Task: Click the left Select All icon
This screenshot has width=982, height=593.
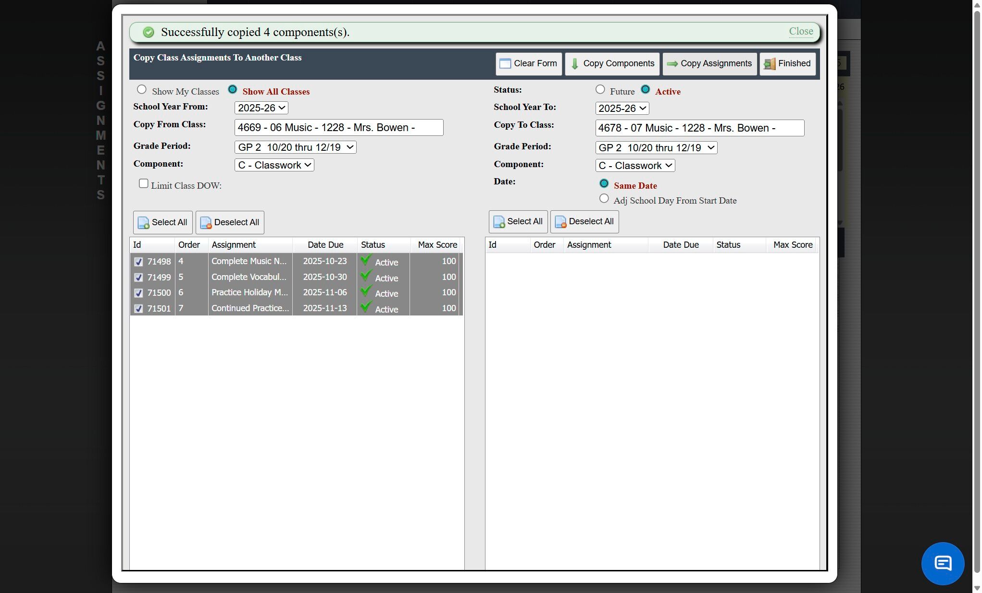Action: pos(143,223)
